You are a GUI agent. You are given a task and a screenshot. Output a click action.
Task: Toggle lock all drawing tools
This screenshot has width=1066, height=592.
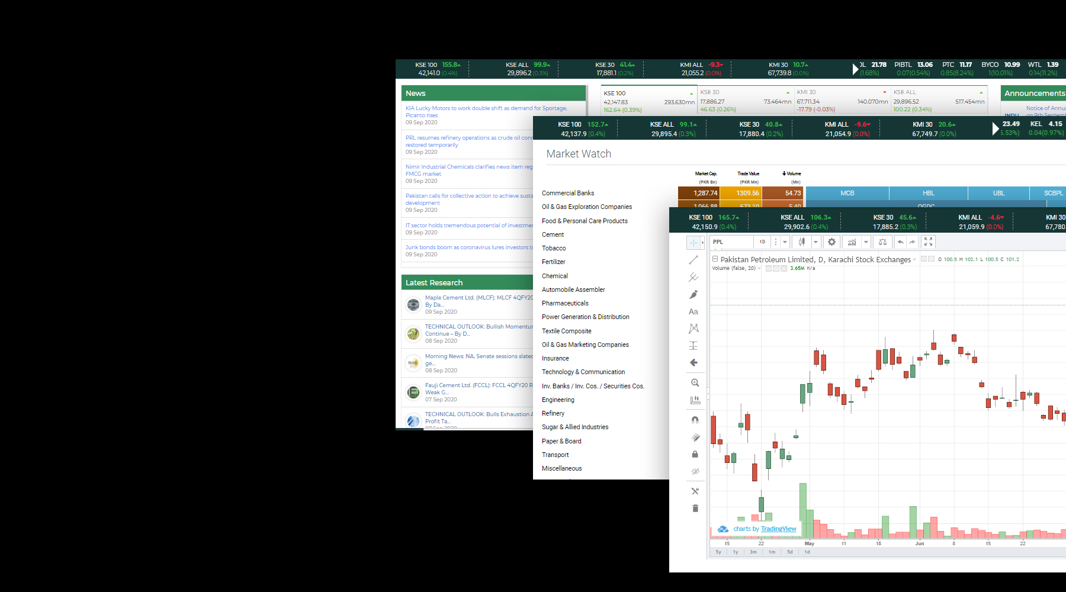(695, 455)
